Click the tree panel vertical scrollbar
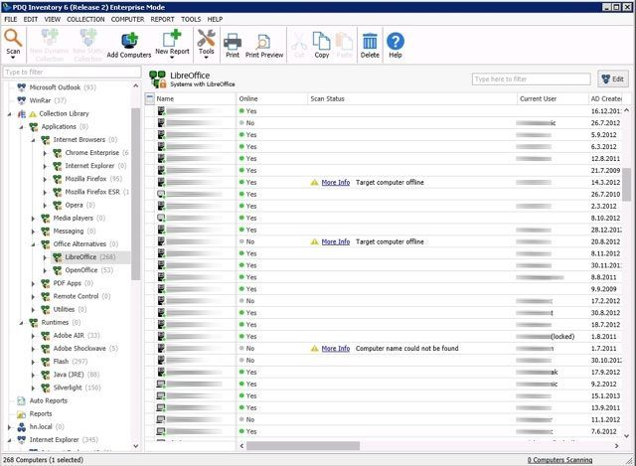 [135, 194]
